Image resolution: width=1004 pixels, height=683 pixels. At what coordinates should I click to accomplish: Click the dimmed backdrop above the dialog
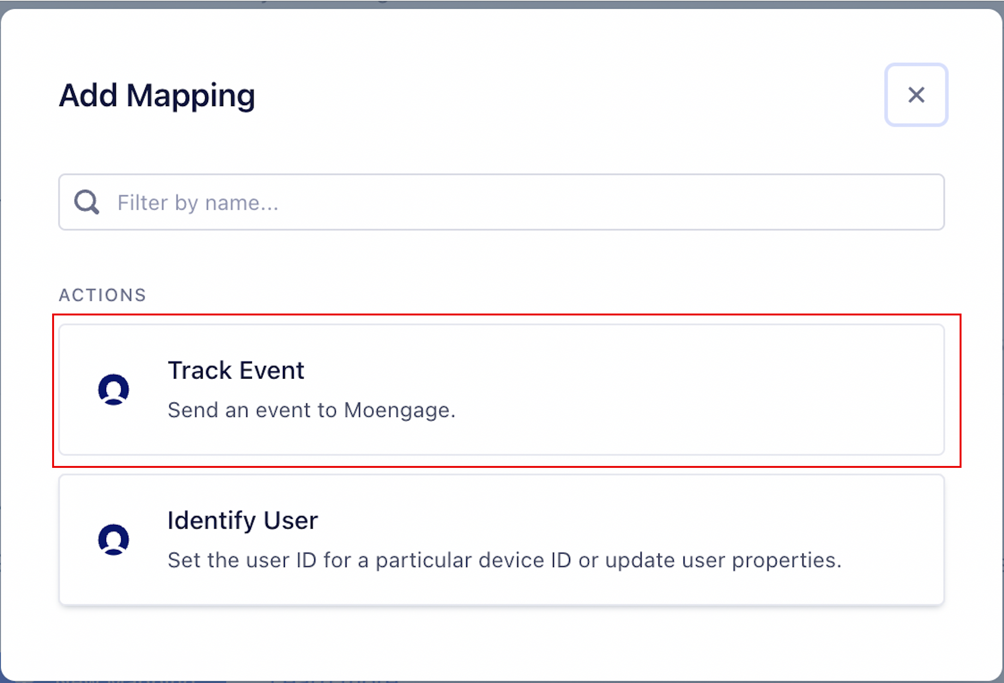[502, 4]
